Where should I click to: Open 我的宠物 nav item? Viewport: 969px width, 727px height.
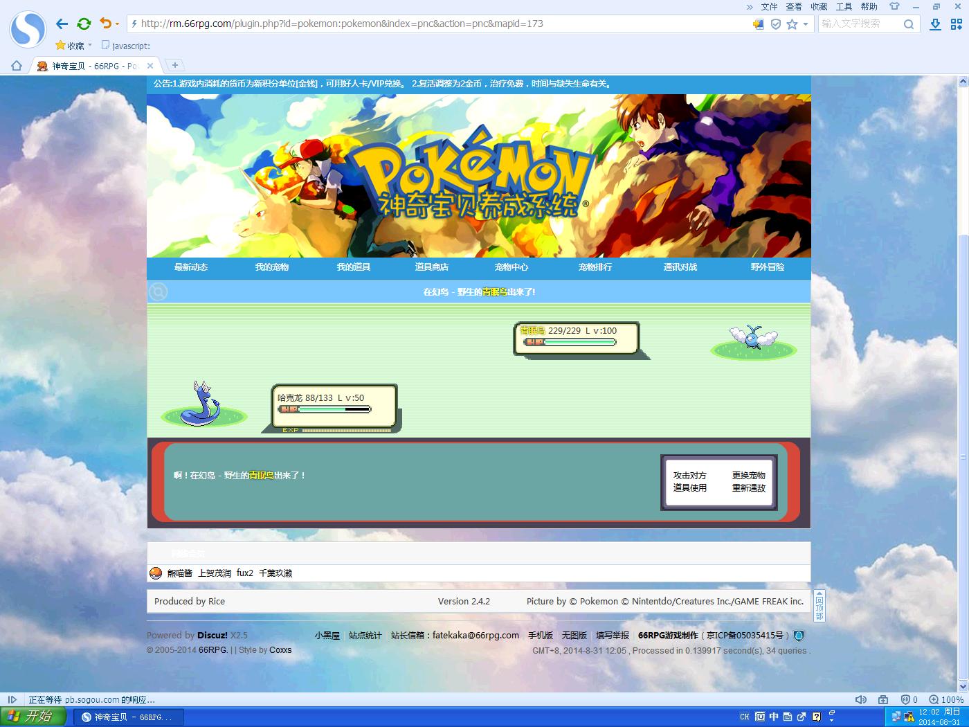pyautogui.click(x=272, y=267)
